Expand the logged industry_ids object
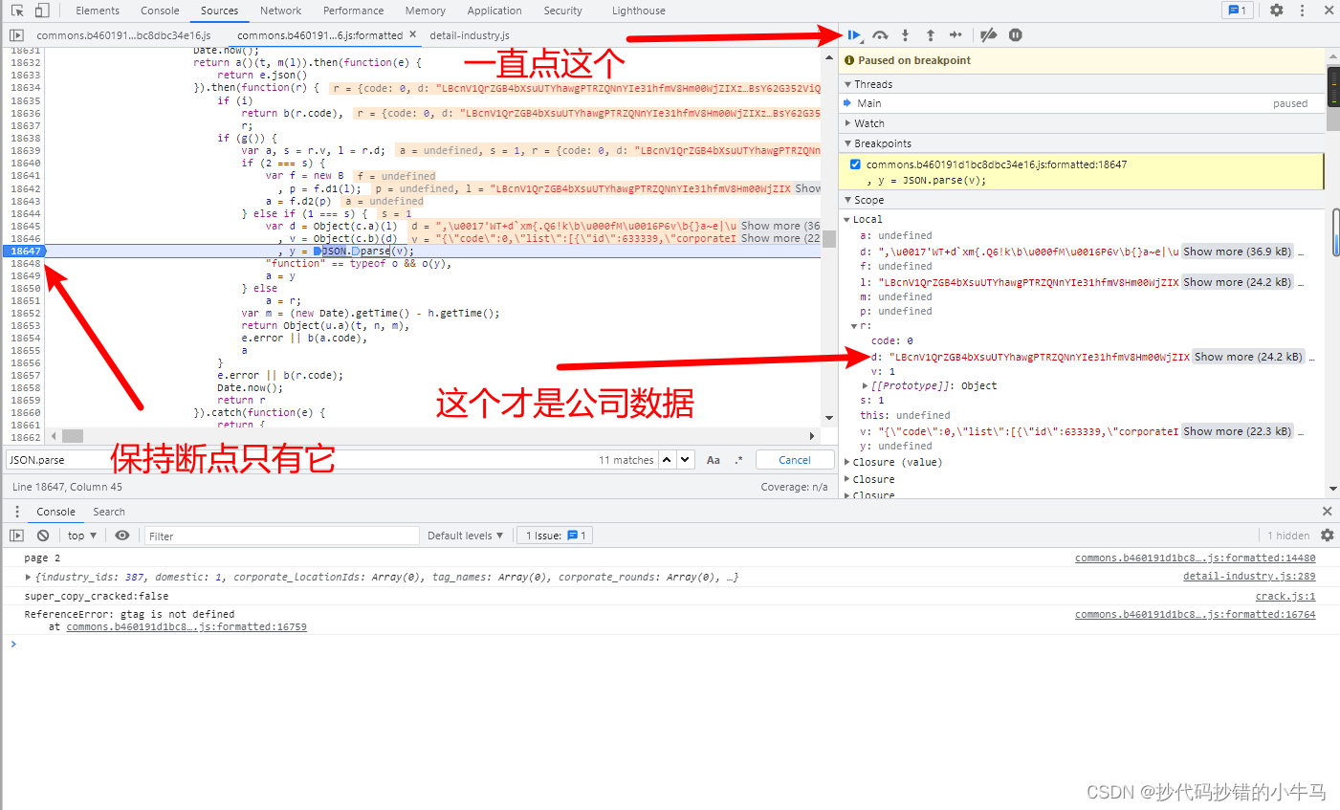Image resolution: width=1340 pixels, height=810 pixels. click(x=28, y=578)
